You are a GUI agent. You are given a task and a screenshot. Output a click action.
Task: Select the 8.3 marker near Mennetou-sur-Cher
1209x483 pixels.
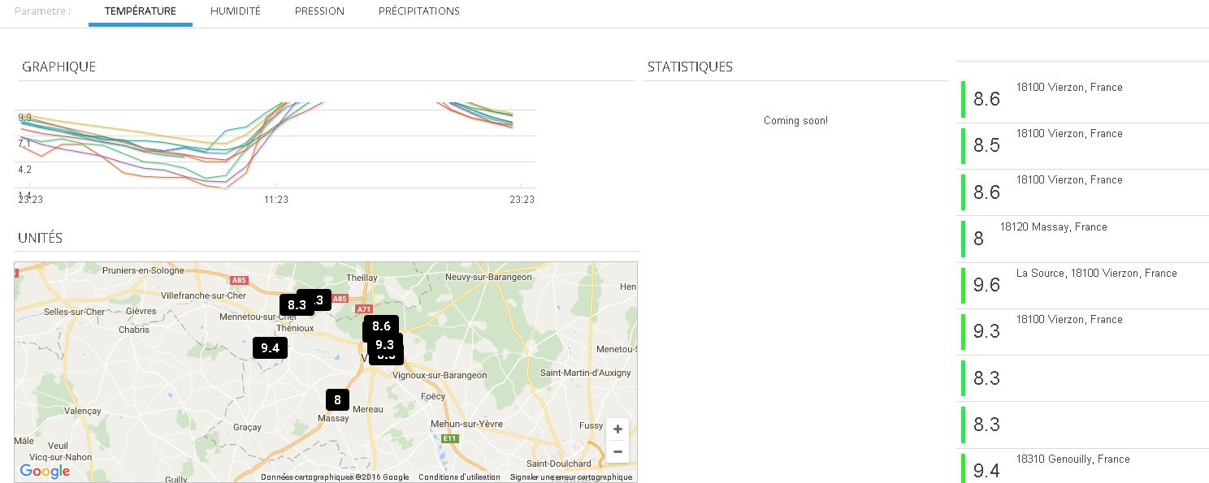[297, 305]
